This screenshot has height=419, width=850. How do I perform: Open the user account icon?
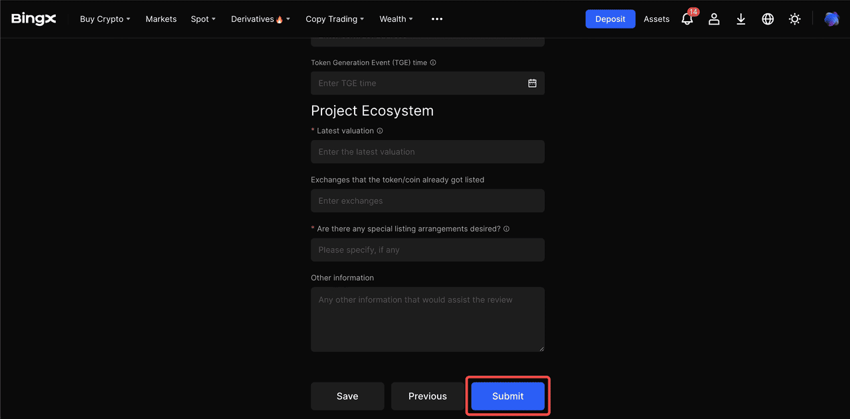click(x=714, y=19)
